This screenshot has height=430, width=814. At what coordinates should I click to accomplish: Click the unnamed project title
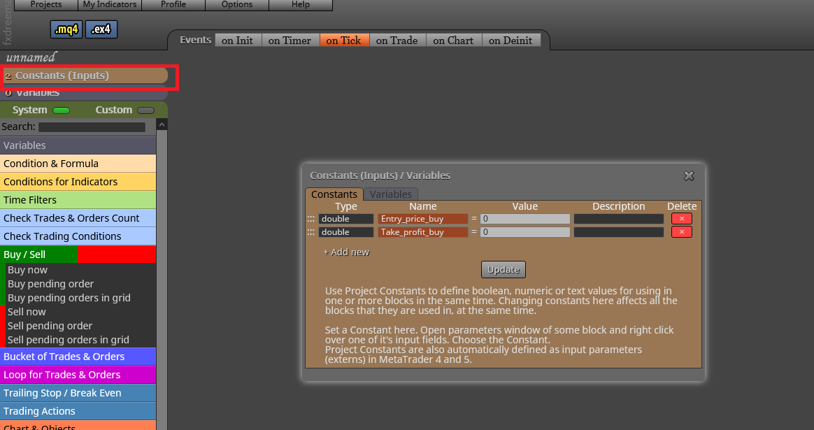pyautogui.click(x=31, y=57)
